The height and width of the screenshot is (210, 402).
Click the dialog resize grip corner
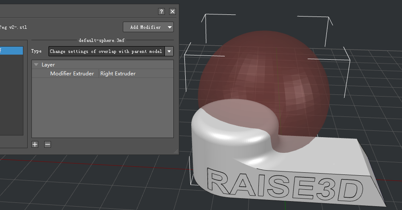click(176, 152)
